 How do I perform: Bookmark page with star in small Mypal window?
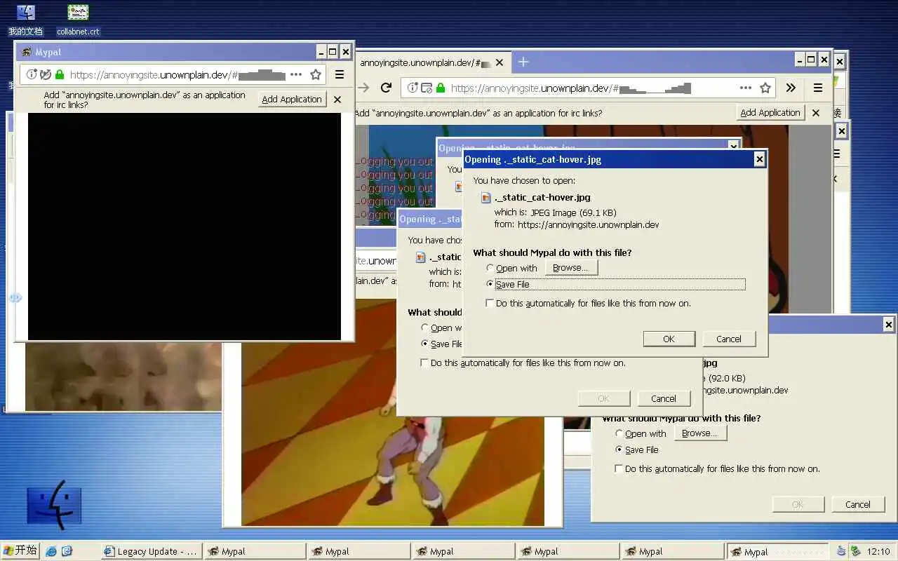coord(316,74)
